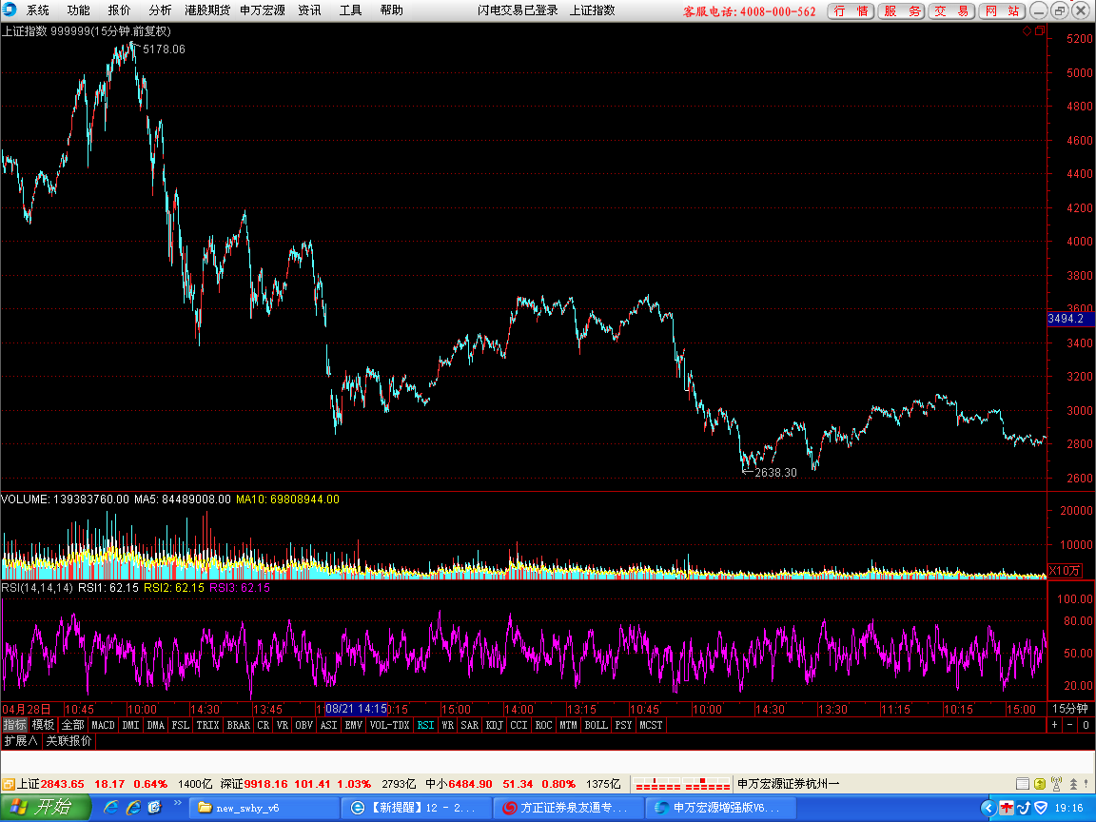This screenshot has height=822, width=1096.
Task: Select the MTM indicator
Action: [568, 725]
